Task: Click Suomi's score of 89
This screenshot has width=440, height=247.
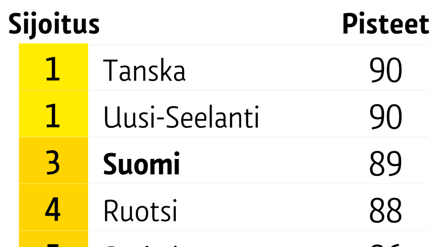Action: (386, 164)
